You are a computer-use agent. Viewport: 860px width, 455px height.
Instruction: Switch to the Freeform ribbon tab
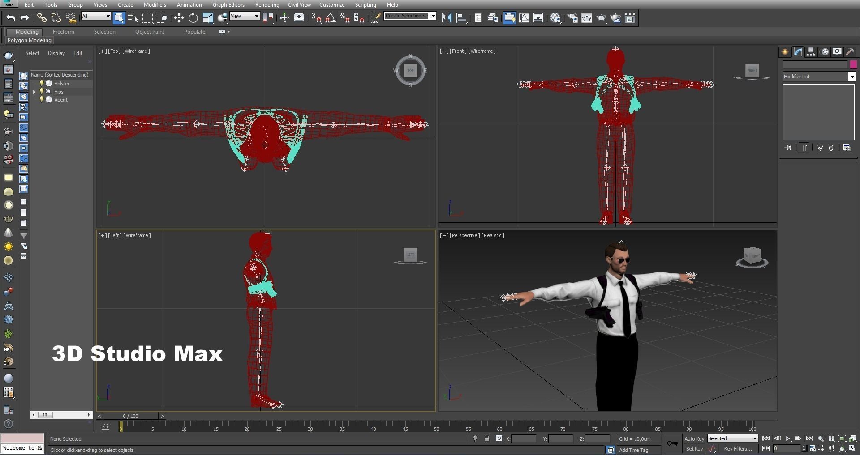[63, 32]
